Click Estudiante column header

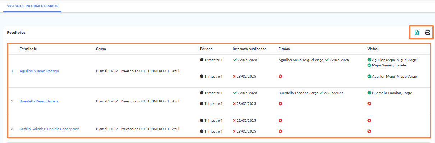click(x=28, y=49)
